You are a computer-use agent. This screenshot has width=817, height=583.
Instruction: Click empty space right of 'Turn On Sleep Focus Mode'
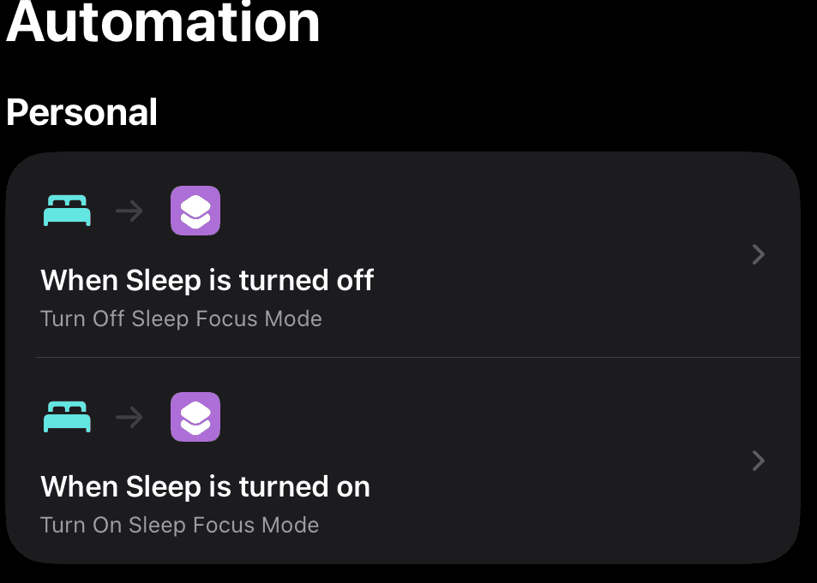point(521,525)
